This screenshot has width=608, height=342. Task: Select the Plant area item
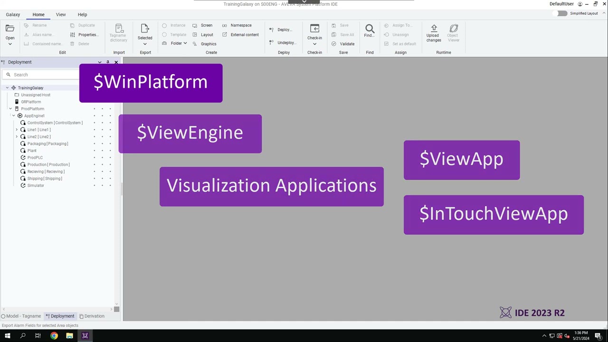tap(32, 151)
